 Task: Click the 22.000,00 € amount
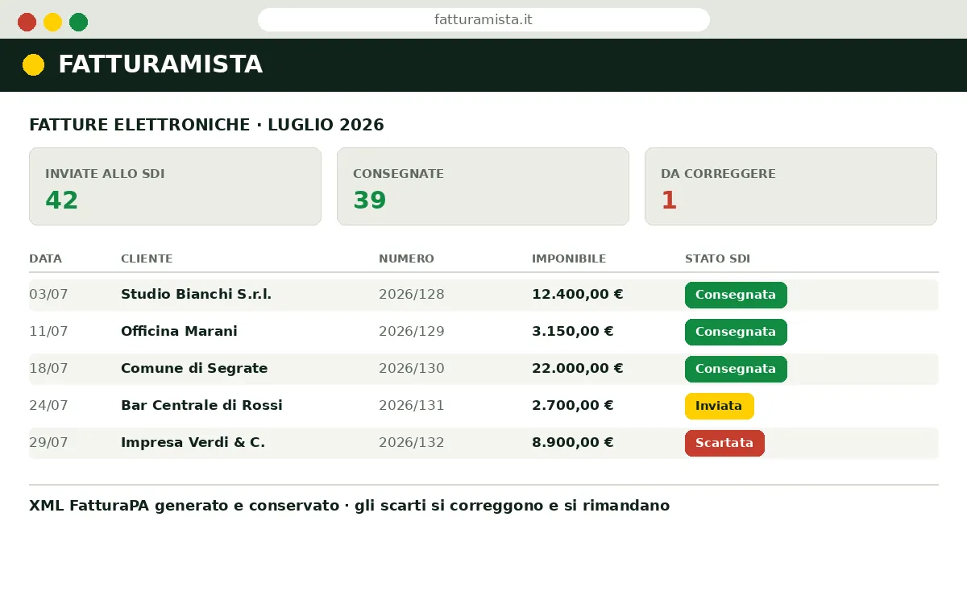coord(578,369)
